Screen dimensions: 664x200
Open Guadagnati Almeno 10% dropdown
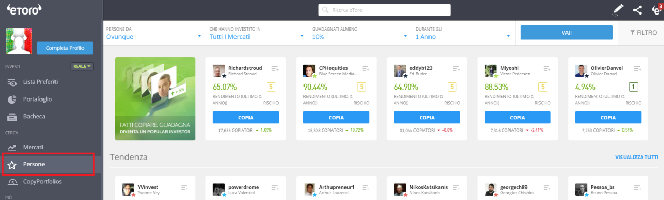tap(360, 33)
